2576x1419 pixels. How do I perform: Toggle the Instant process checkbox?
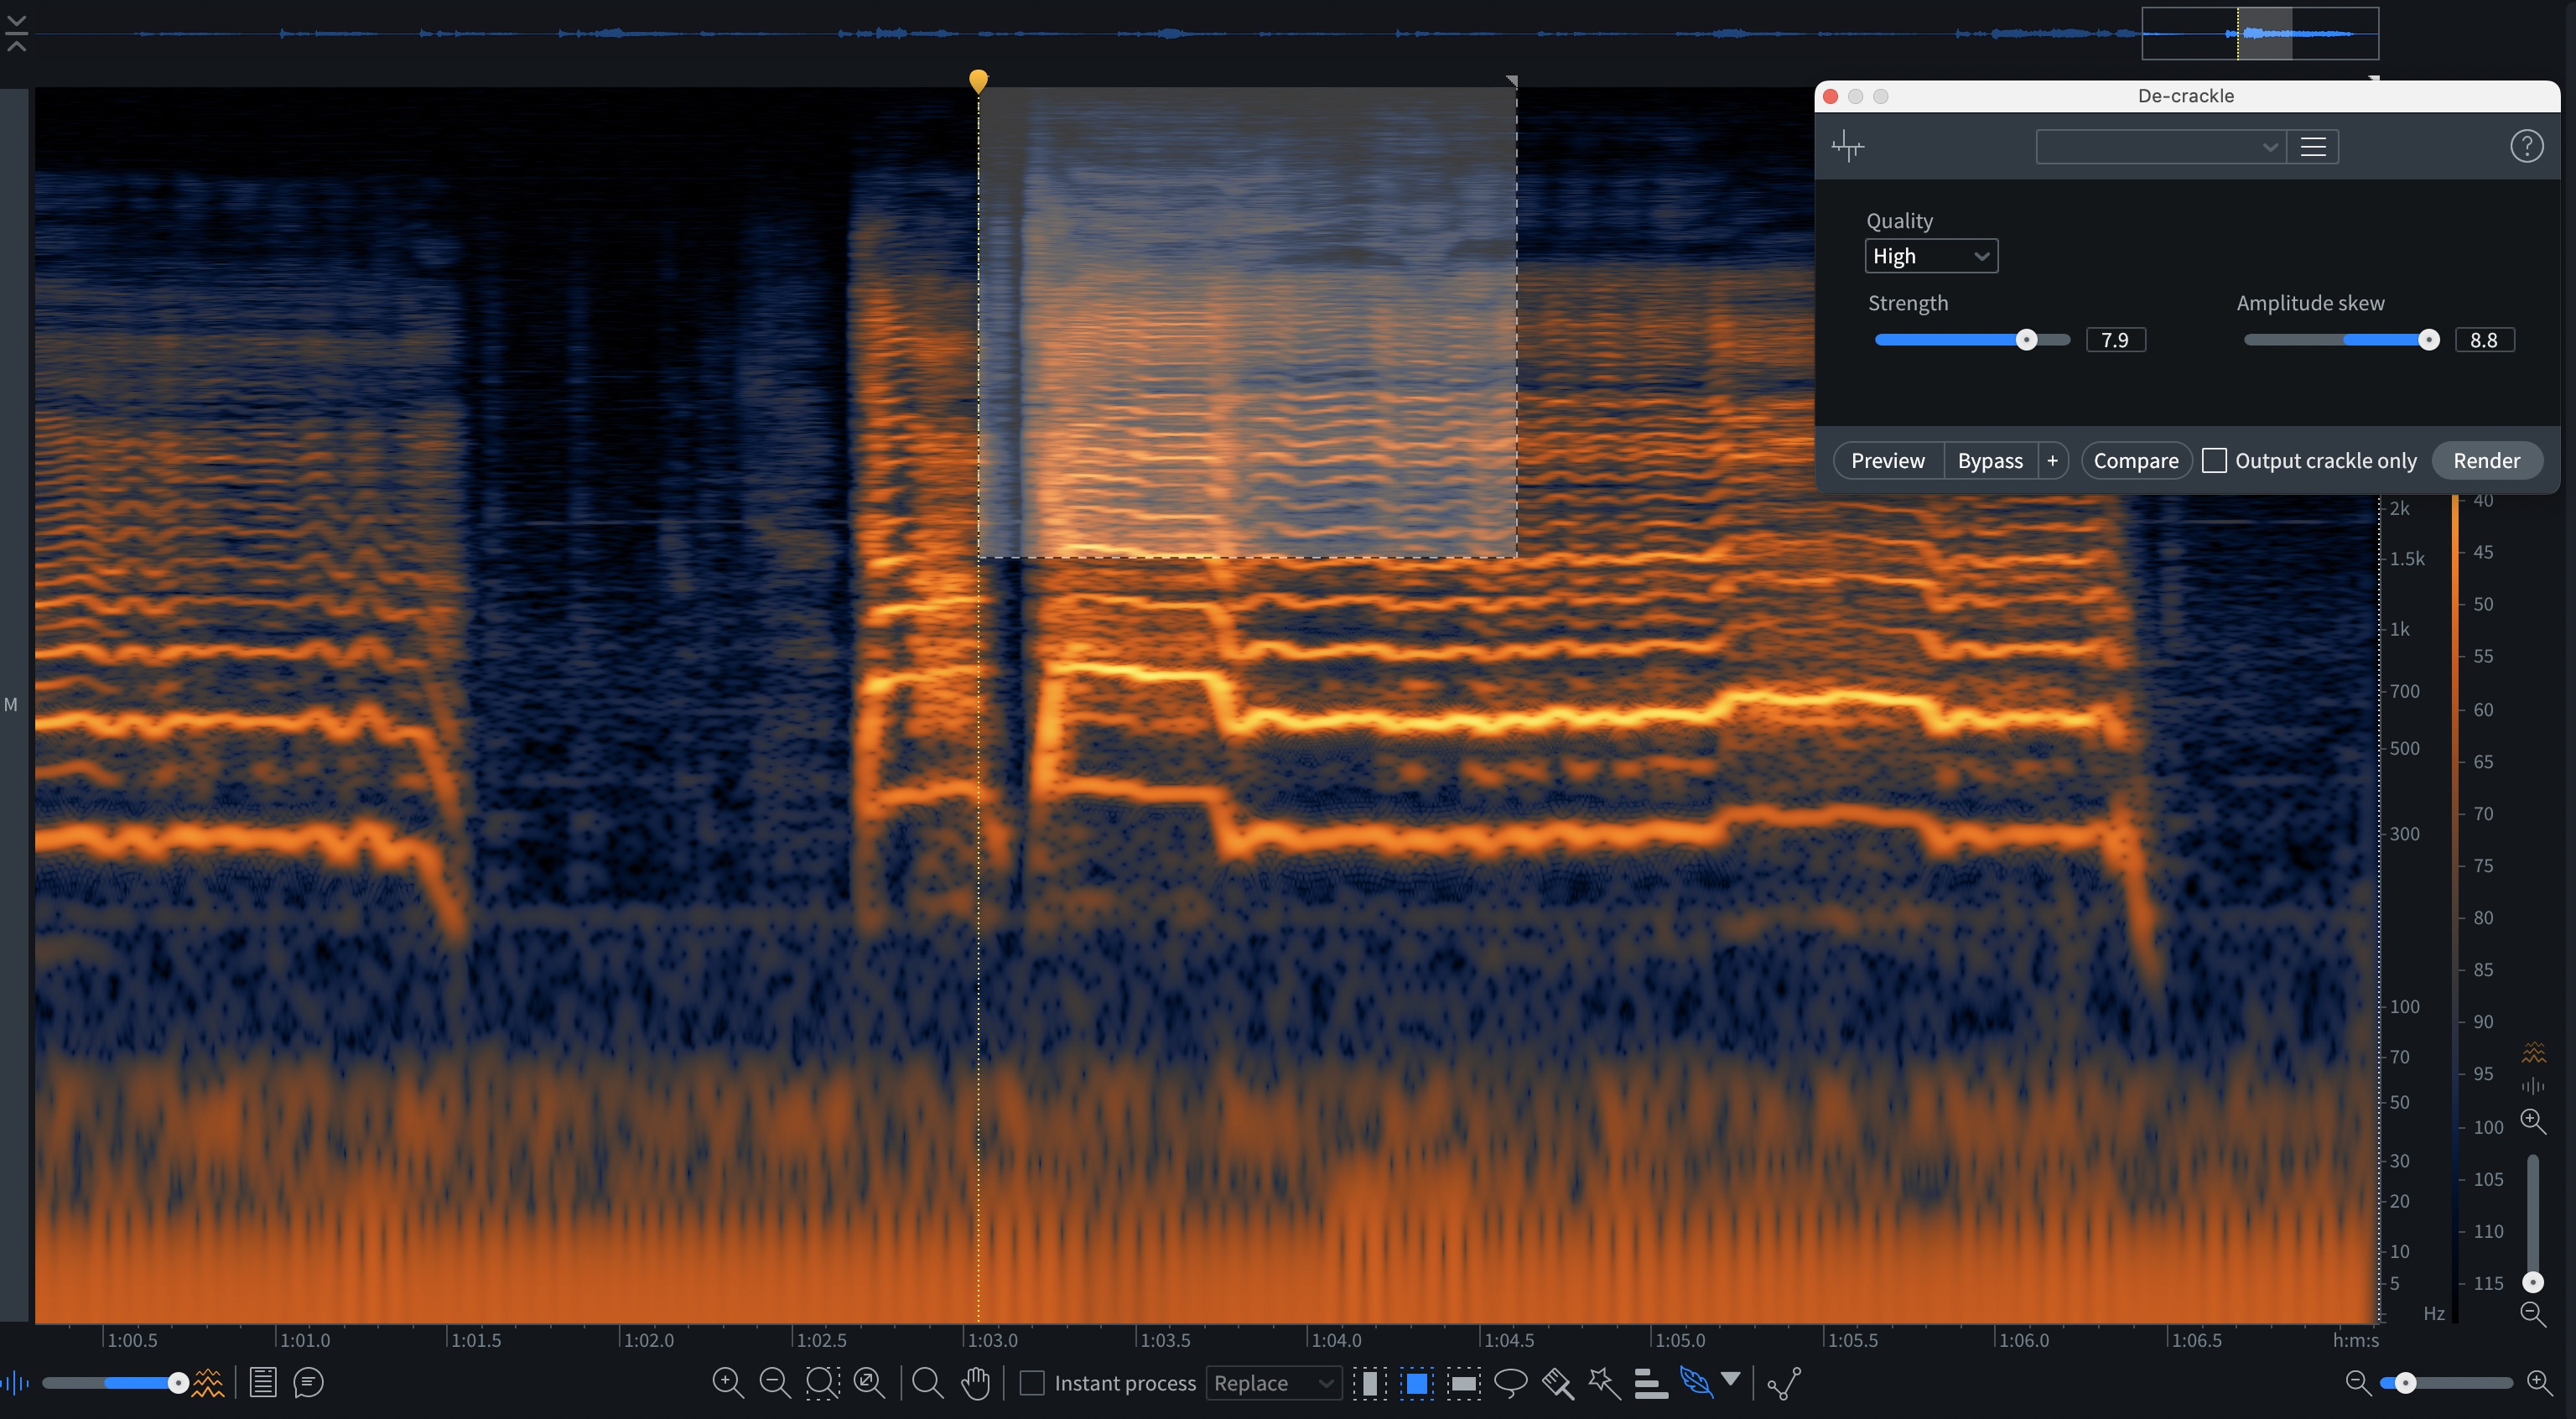click(1032, 1384)
